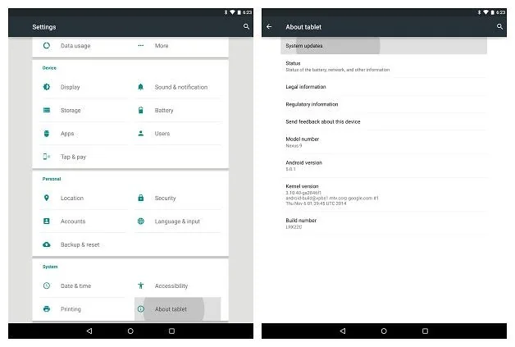Tap the Display brightness icon
The height and width of the screenshot is (347, 515).
tap(47, 87)
